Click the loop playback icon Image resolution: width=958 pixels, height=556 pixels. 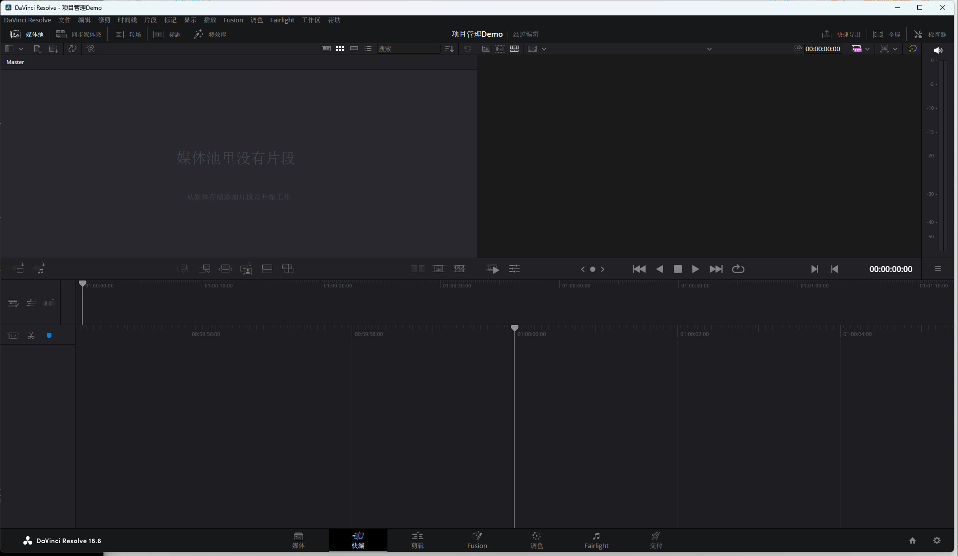[x=738, y=269]
